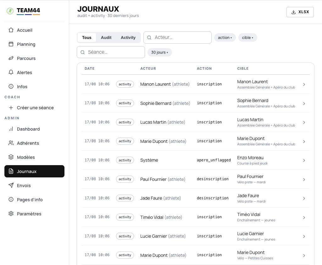Image resolution: width=322 pixels, height=265 pixels.
Task: Focus the Acteur search field
Action: [177, 38]
